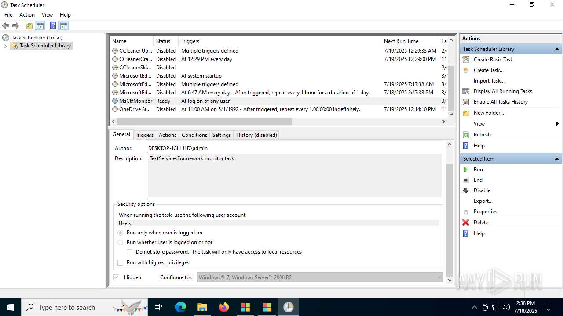
Task: Click General pane scrollbar up arrow
Action: [x=450, y=144]
